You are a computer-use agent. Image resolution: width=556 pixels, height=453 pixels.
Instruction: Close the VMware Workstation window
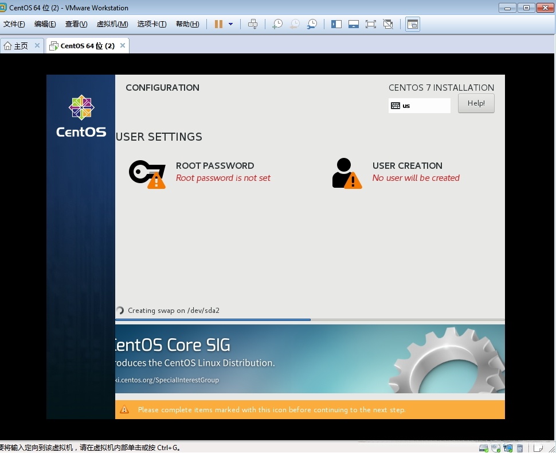click(545, 7)
